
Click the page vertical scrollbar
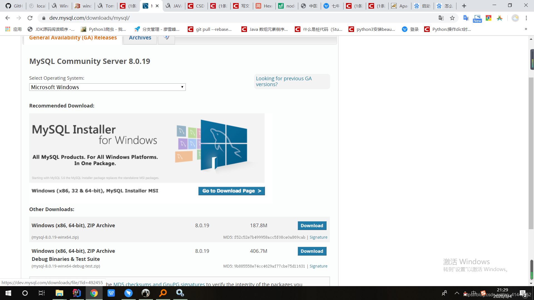pyautogui.click(x=531, y=153)
